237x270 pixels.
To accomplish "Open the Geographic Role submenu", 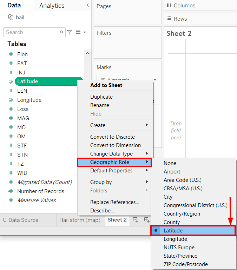I will pyautogui.click(x=115, y=162).
